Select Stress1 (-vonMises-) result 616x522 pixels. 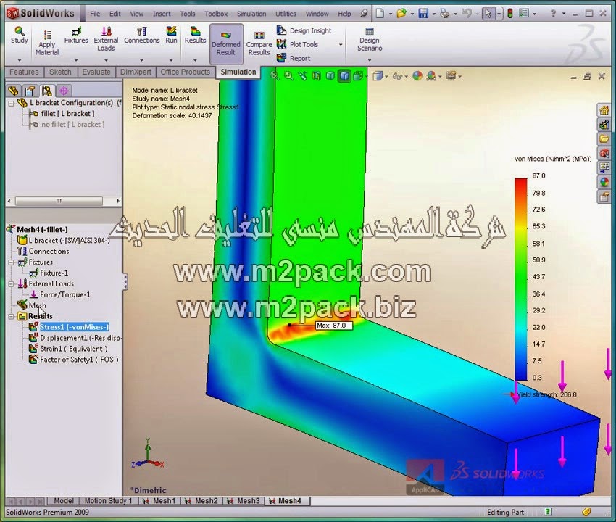tap(74, 327)
